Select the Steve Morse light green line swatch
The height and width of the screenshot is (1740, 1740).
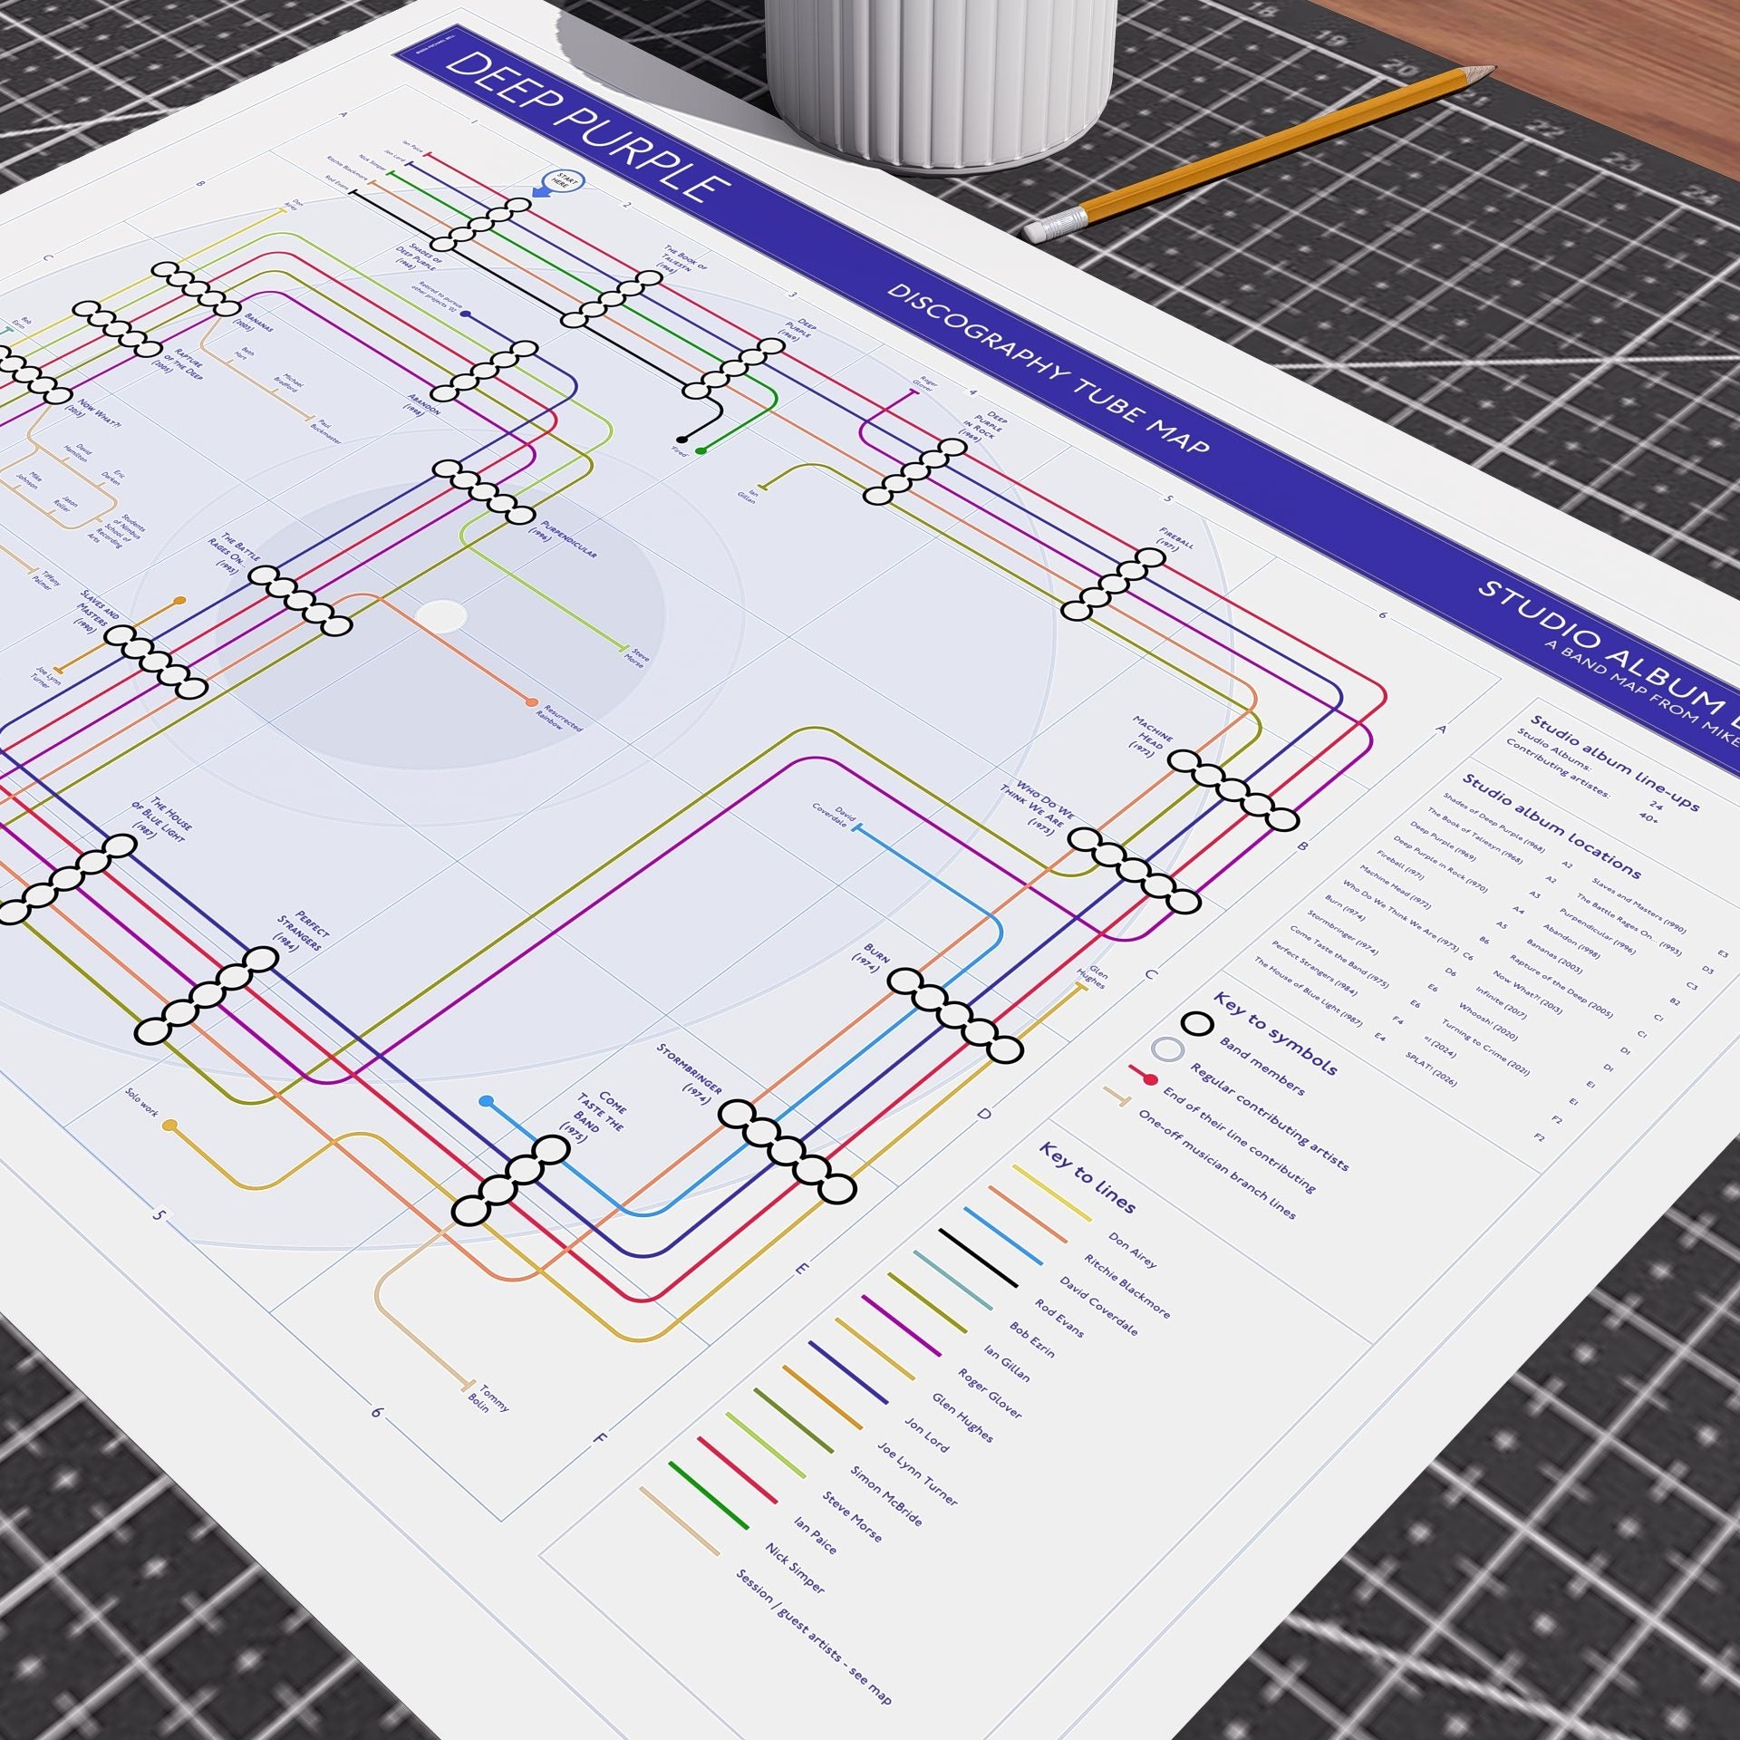(765, 1445)
